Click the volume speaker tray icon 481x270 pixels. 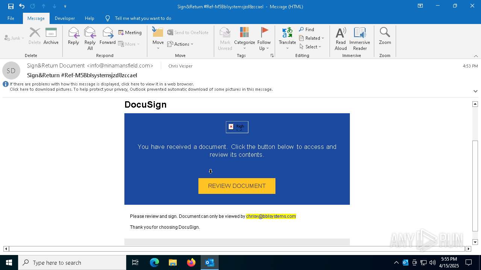coord(433,262)
